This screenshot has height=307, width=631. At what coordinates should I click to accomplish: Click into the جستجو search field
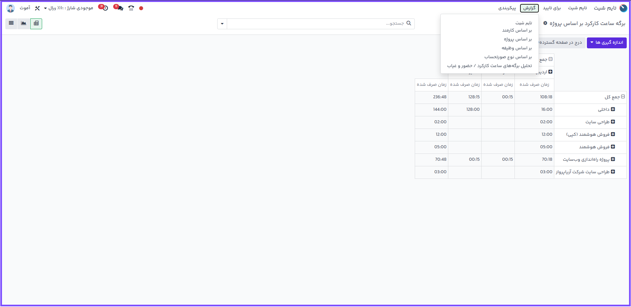coord(316,24)
